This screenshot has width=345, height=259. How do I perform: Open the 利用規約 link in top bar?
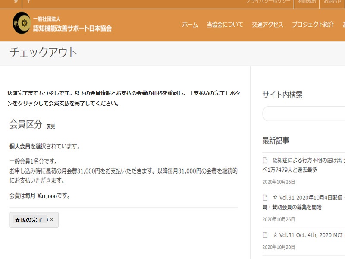(306, 2)
